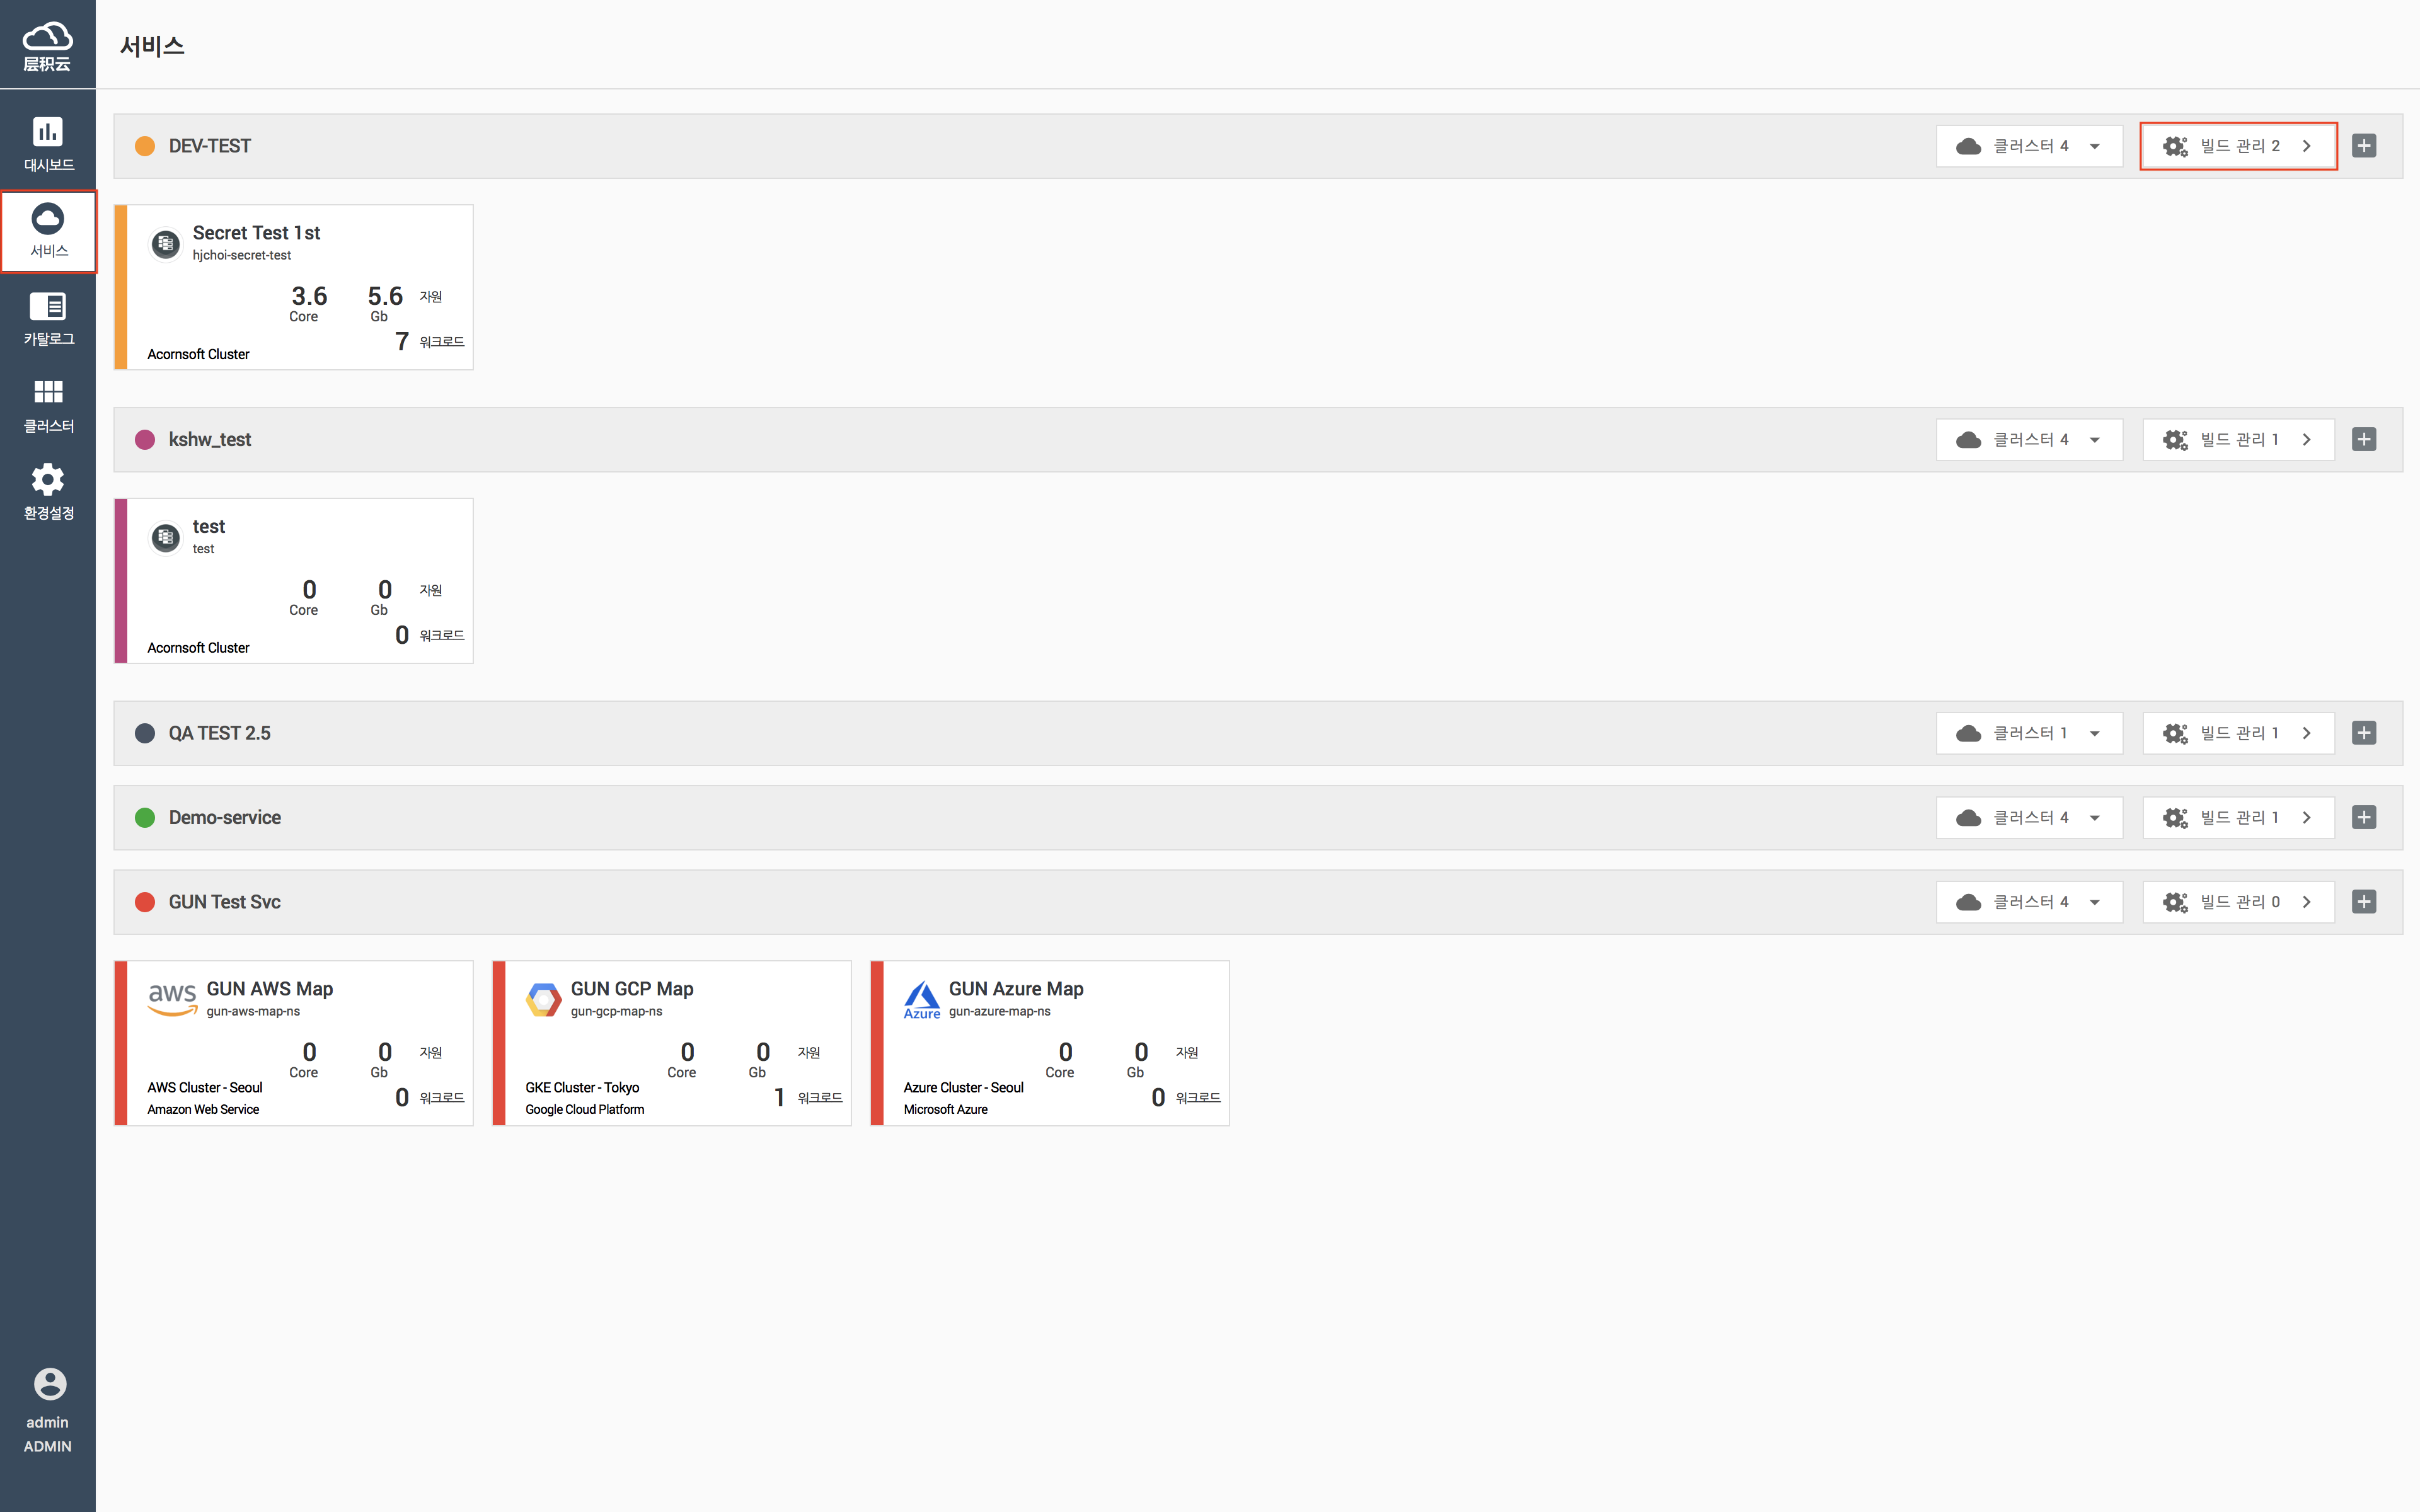Open 빌드 관리 0 for GUN Test Svc
The image size is (2420, 1512).
point(2238,902)
